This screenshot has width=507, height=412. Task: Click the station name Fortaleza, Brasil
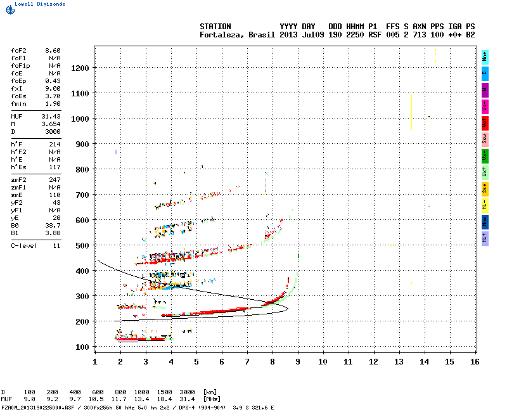tap(237, 35)
